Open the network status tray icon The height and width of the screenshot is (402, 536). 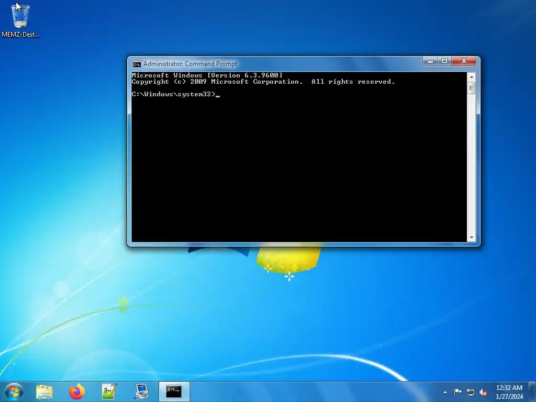coord(471,393)
